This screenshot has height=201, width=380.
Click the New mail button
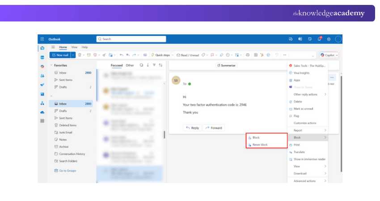[x=60, y=55]
